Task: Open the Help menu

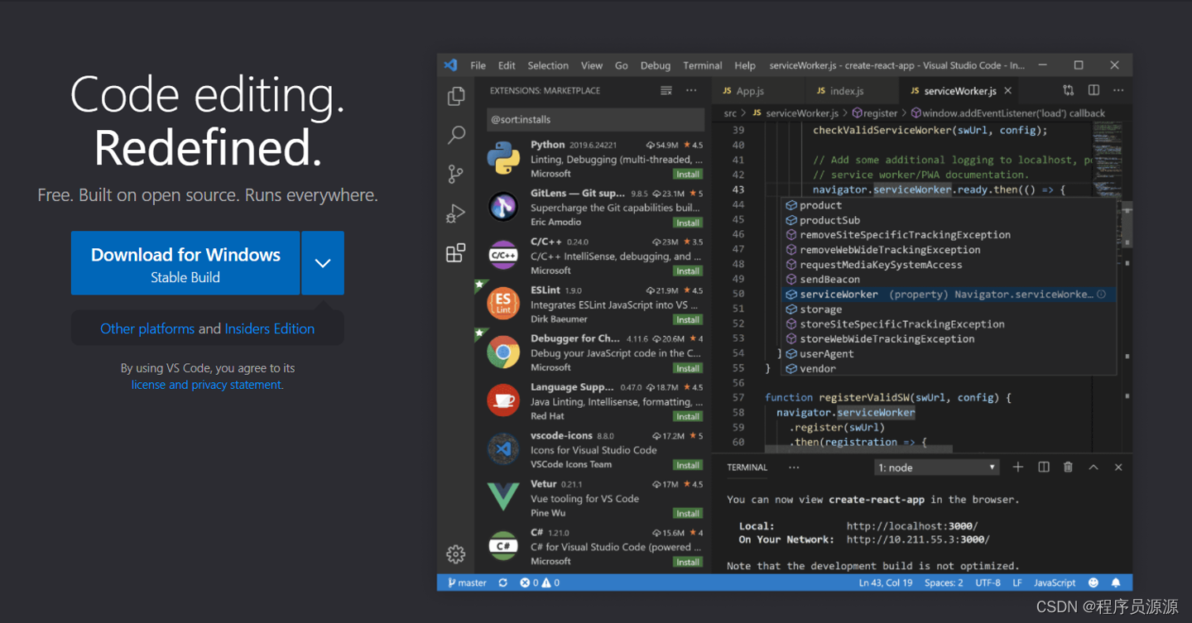Action: tap(745, 65)
